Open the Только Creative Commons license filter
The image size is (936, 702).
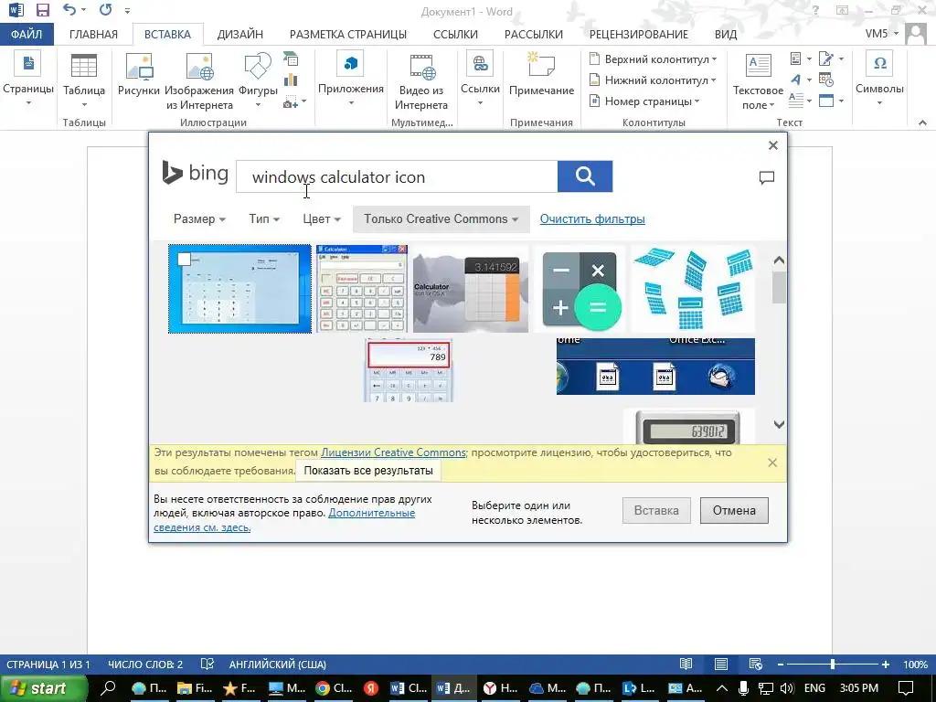pyautogui.click(x=441, y=219)
